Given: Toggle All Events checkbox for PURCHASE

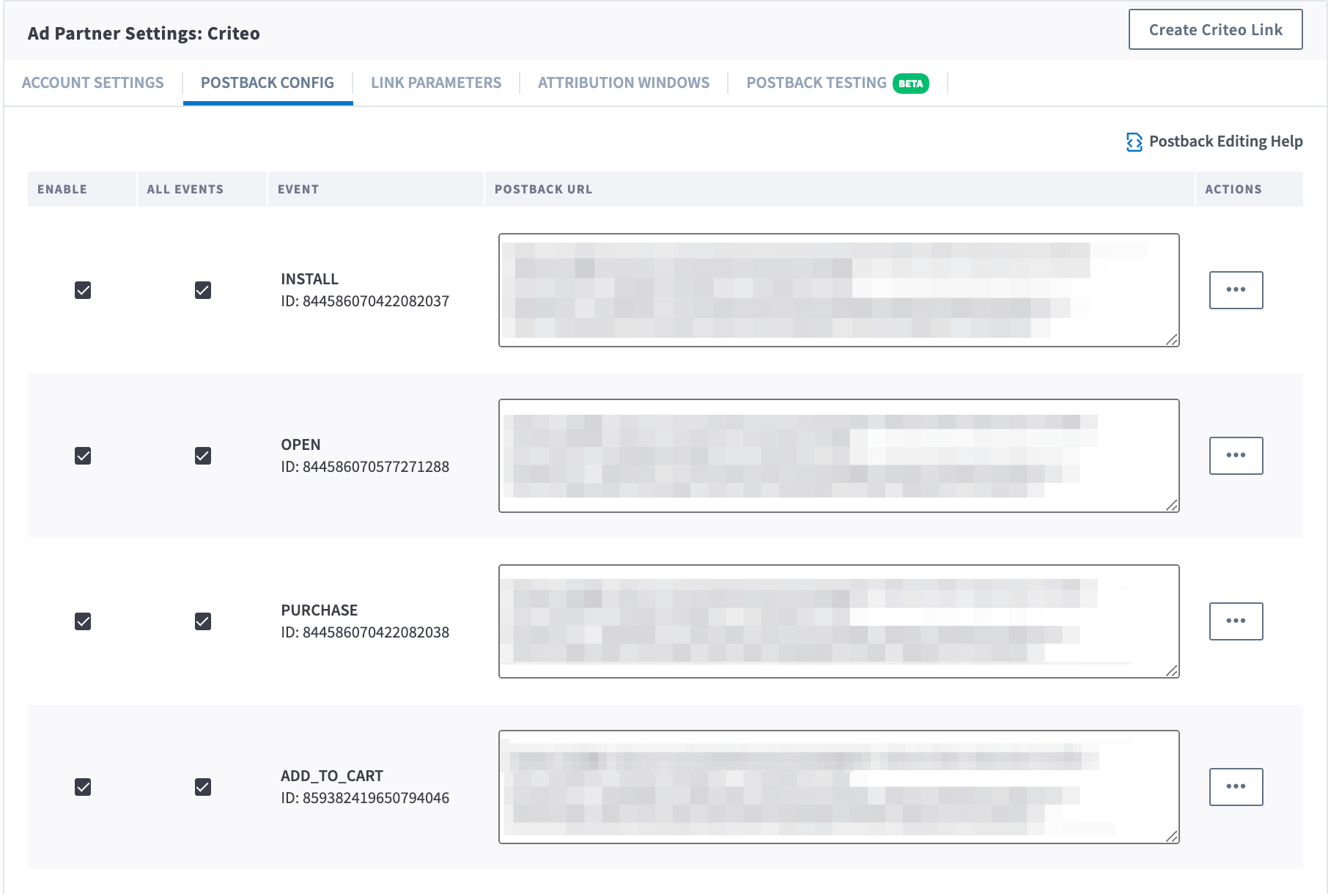Looking at the screenshot, I should [203, 621].
